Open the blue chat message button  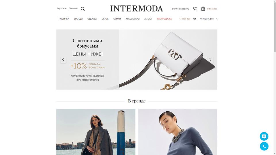[264, 136]
